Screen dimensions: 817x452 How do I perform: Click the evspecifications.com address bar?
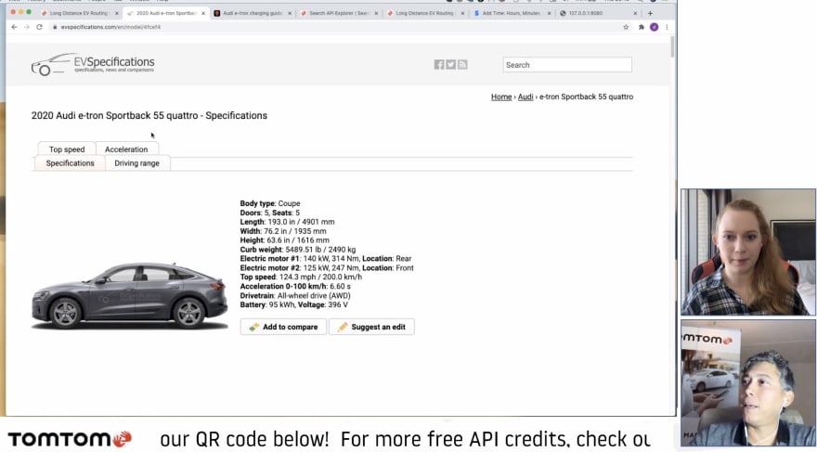333,27
